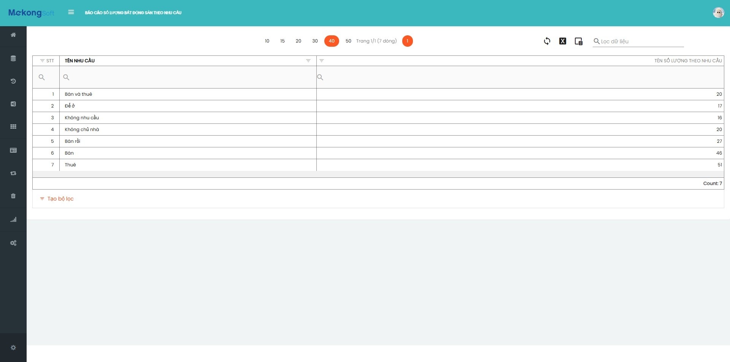
Task: Open the signal bars report icon in sidebar
Action: (13, 220)
